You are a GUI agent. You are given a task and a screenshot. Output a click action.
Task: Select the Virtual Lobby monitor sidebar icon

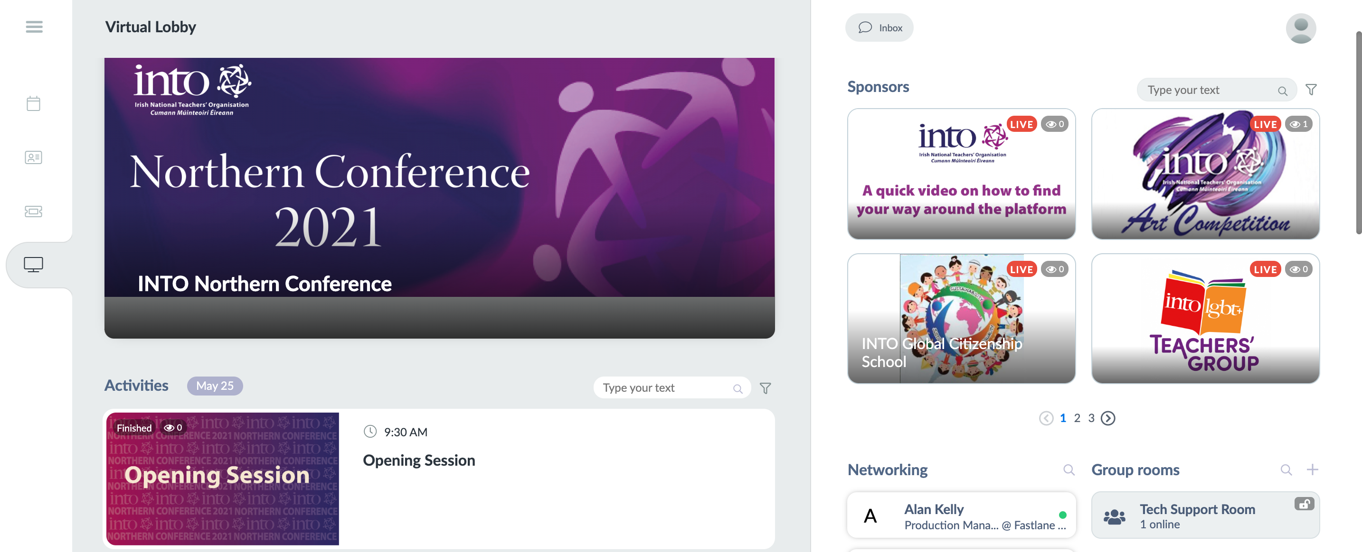click(x=33, y=265)
